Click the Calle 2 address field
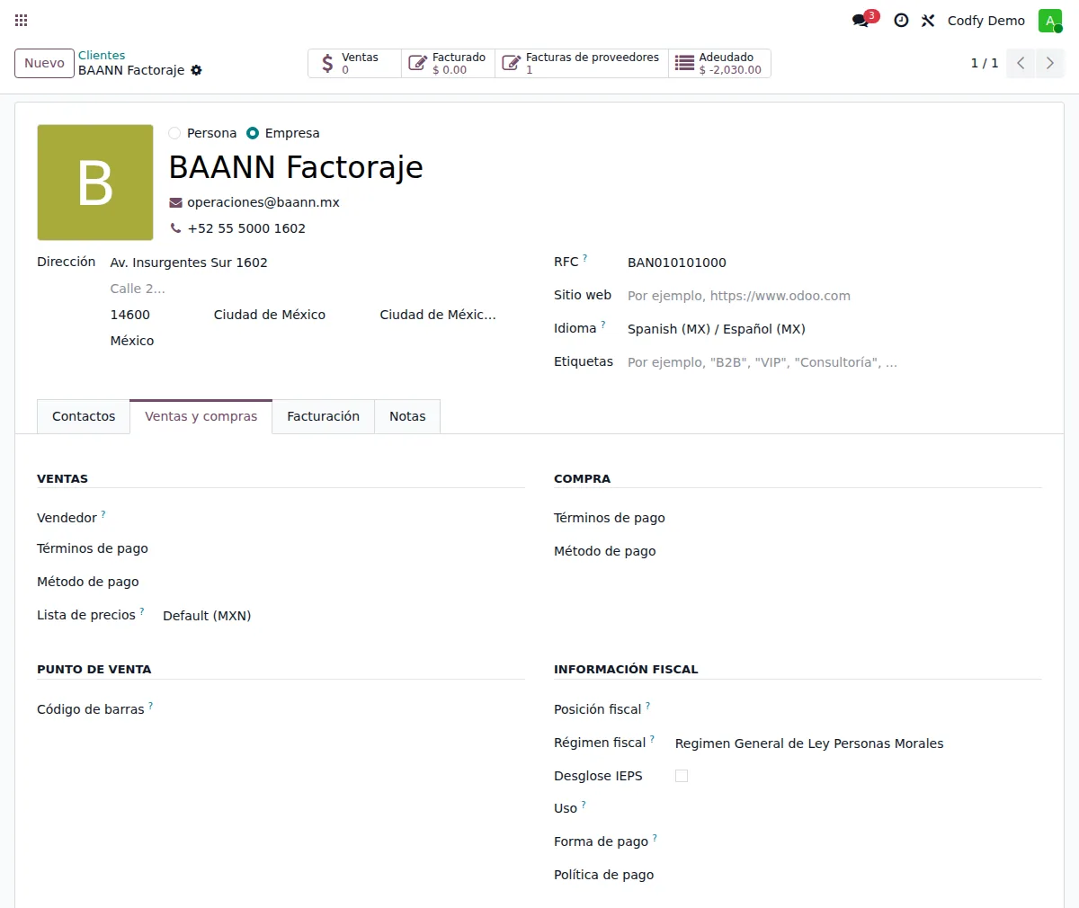This screenshot has height=908, width=1079. tap(303, 289)
